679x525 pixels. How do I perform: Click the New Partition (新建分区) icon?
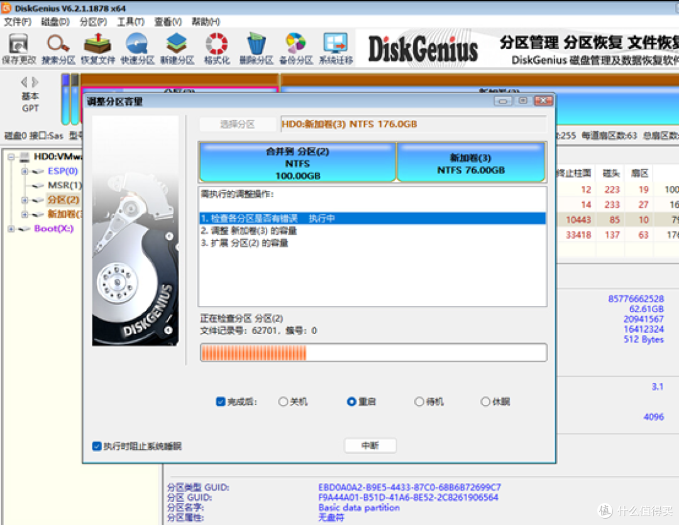[x=177, y=48]
